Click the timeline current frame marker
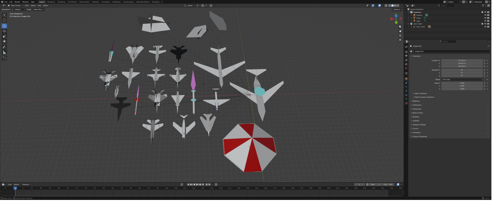 [15, 188]
